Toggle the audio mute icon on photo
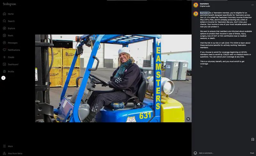The image size is (256, 156). (x=188, y=119)
